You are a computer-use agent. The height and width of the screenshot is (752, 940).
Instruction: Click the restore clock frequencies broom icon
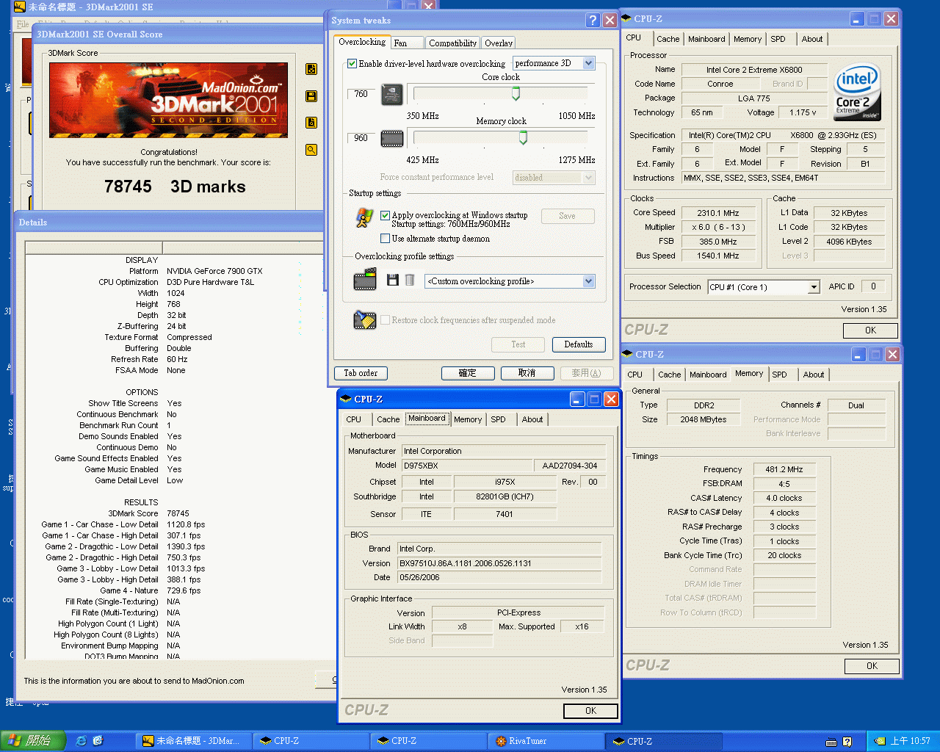pyautogui.click(x=365, y=320)
